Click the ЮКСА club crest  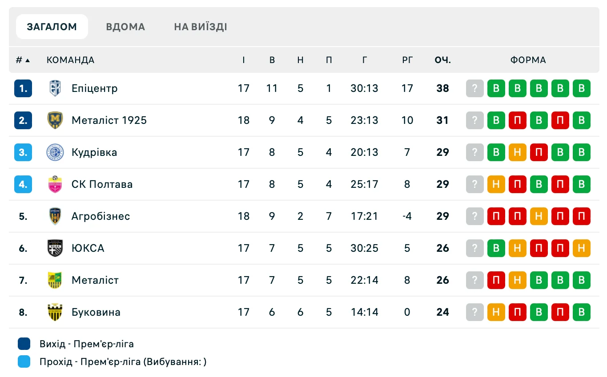[55, 248]
